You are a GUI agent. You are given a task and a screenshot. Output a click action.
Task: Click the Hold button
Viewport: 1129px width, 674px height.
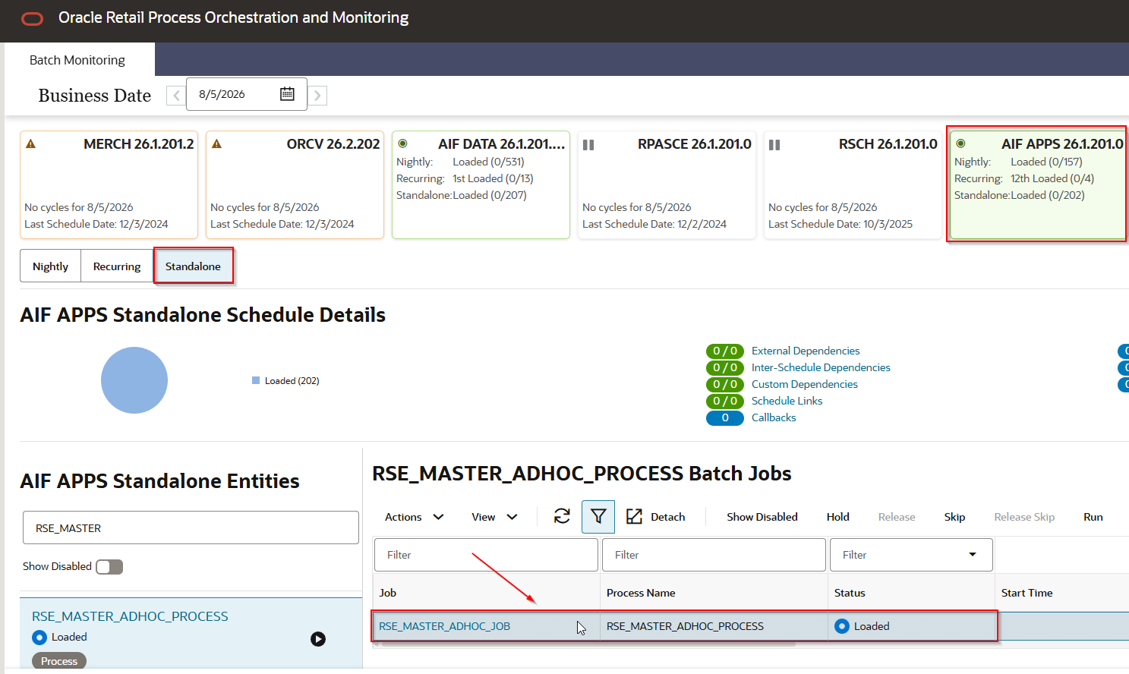tap(838, 517)
